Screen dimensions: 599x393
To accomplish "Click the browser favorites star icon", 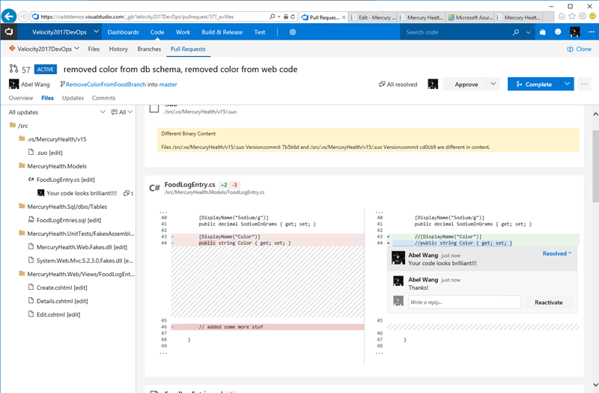I will click(572, 16).
